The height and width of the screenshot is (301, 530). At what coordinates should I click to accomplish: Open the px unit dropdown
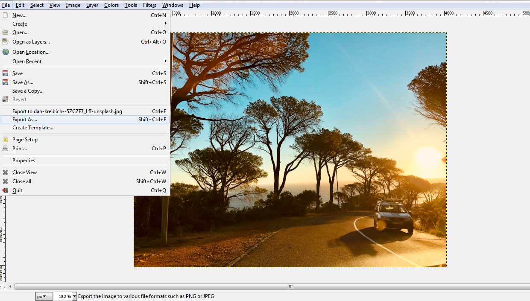[x=44, y=295]
